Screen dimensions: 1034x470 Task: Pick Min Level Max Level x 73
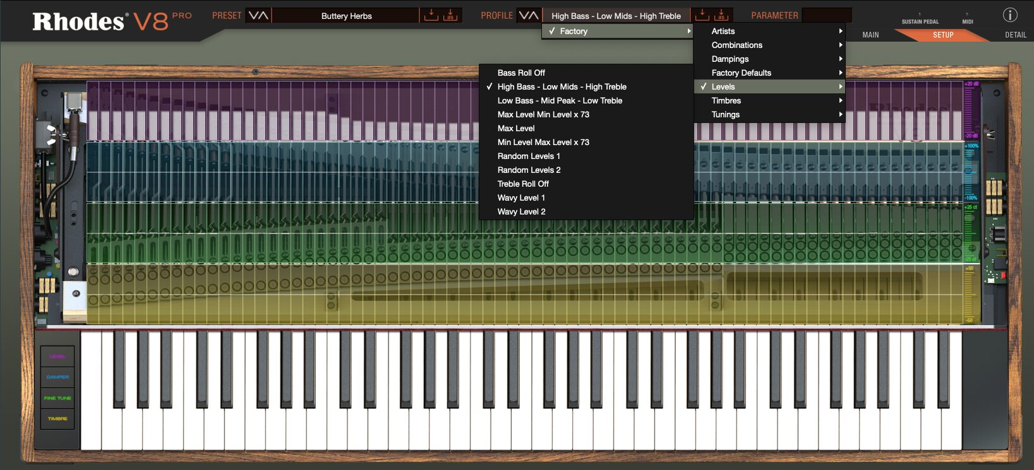(x=586, y=142)
